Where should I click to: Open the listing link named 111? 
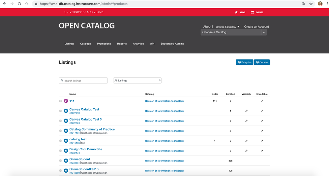tap(72, 101)
